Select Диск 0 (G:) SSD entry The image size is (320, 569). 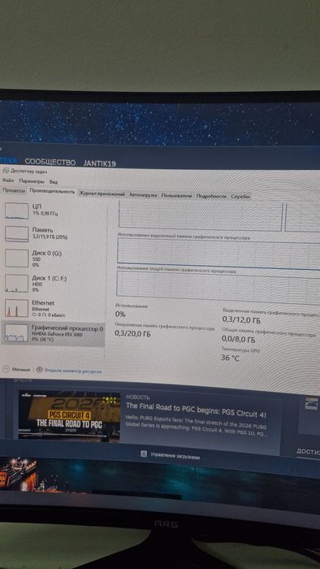pyautogui.click(x=54, y=258)
